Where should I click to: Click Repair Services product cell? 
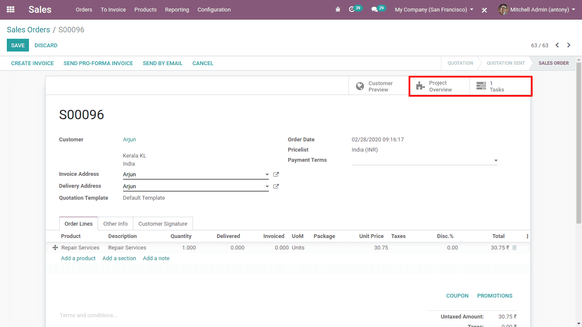pos(81,248)
